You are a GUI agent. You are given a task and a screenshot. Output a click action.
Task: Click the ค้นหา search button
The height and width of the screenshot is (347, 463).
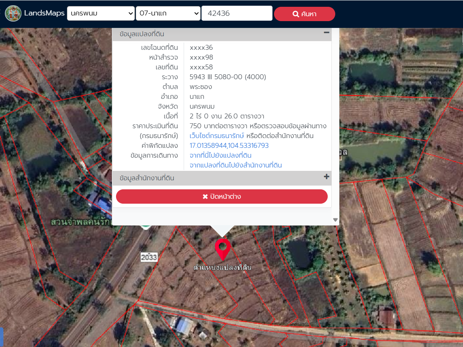[305, 14]
